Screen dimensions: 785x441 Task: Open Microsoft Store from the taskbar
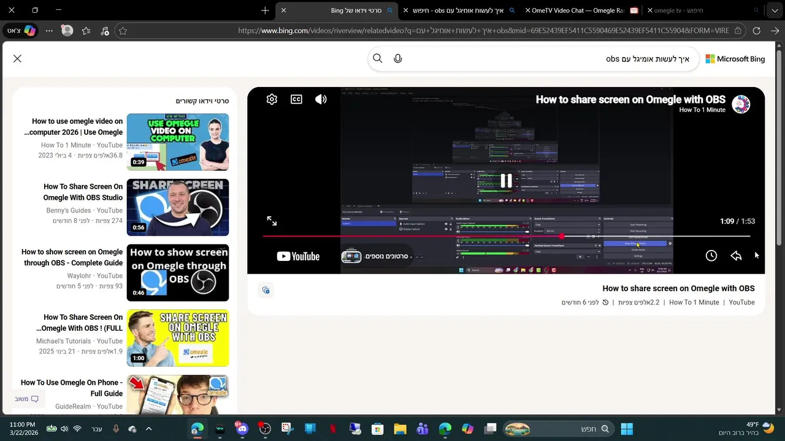coord(377,429)
